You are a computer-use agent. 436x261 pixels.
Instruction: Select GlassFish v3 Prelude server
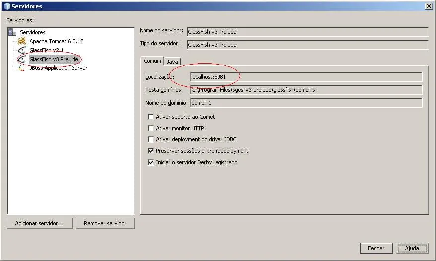[54, 59]
